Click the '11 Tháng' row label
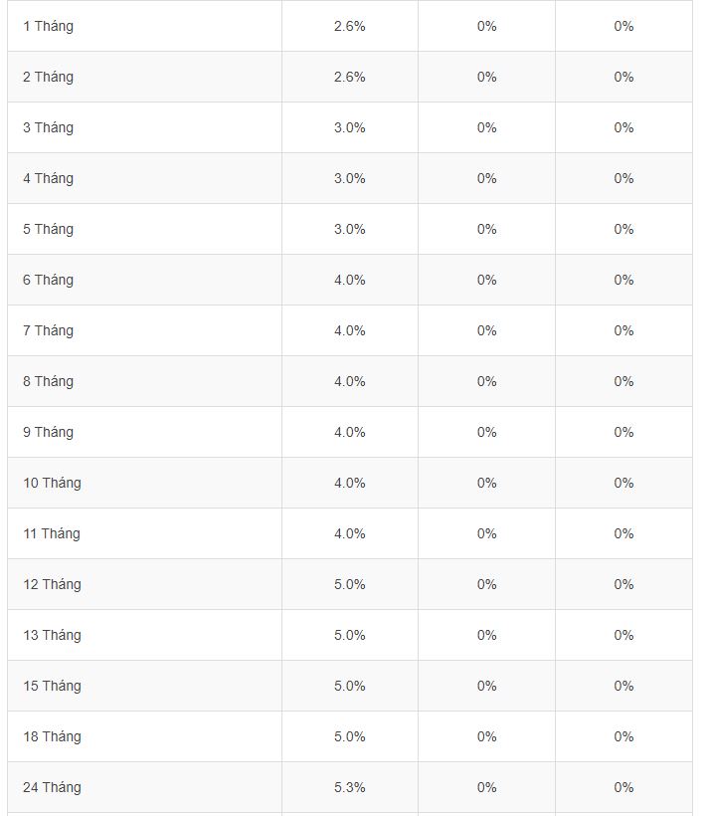The height and width of the screenshot is (816, 712). [52, 533]
